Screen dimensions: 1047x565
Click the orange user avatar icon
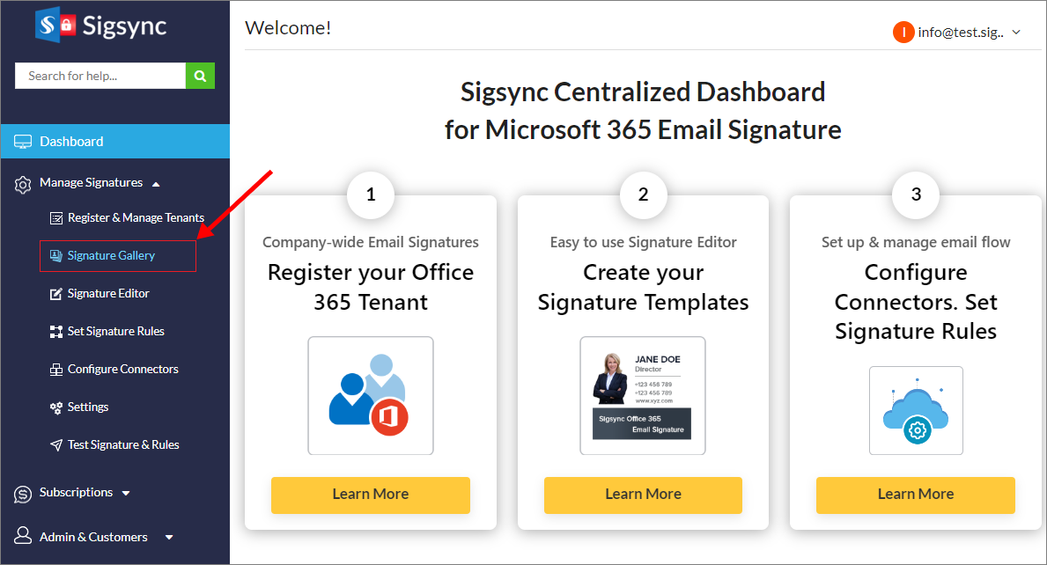pyautogui.click(x=903, y=33)
